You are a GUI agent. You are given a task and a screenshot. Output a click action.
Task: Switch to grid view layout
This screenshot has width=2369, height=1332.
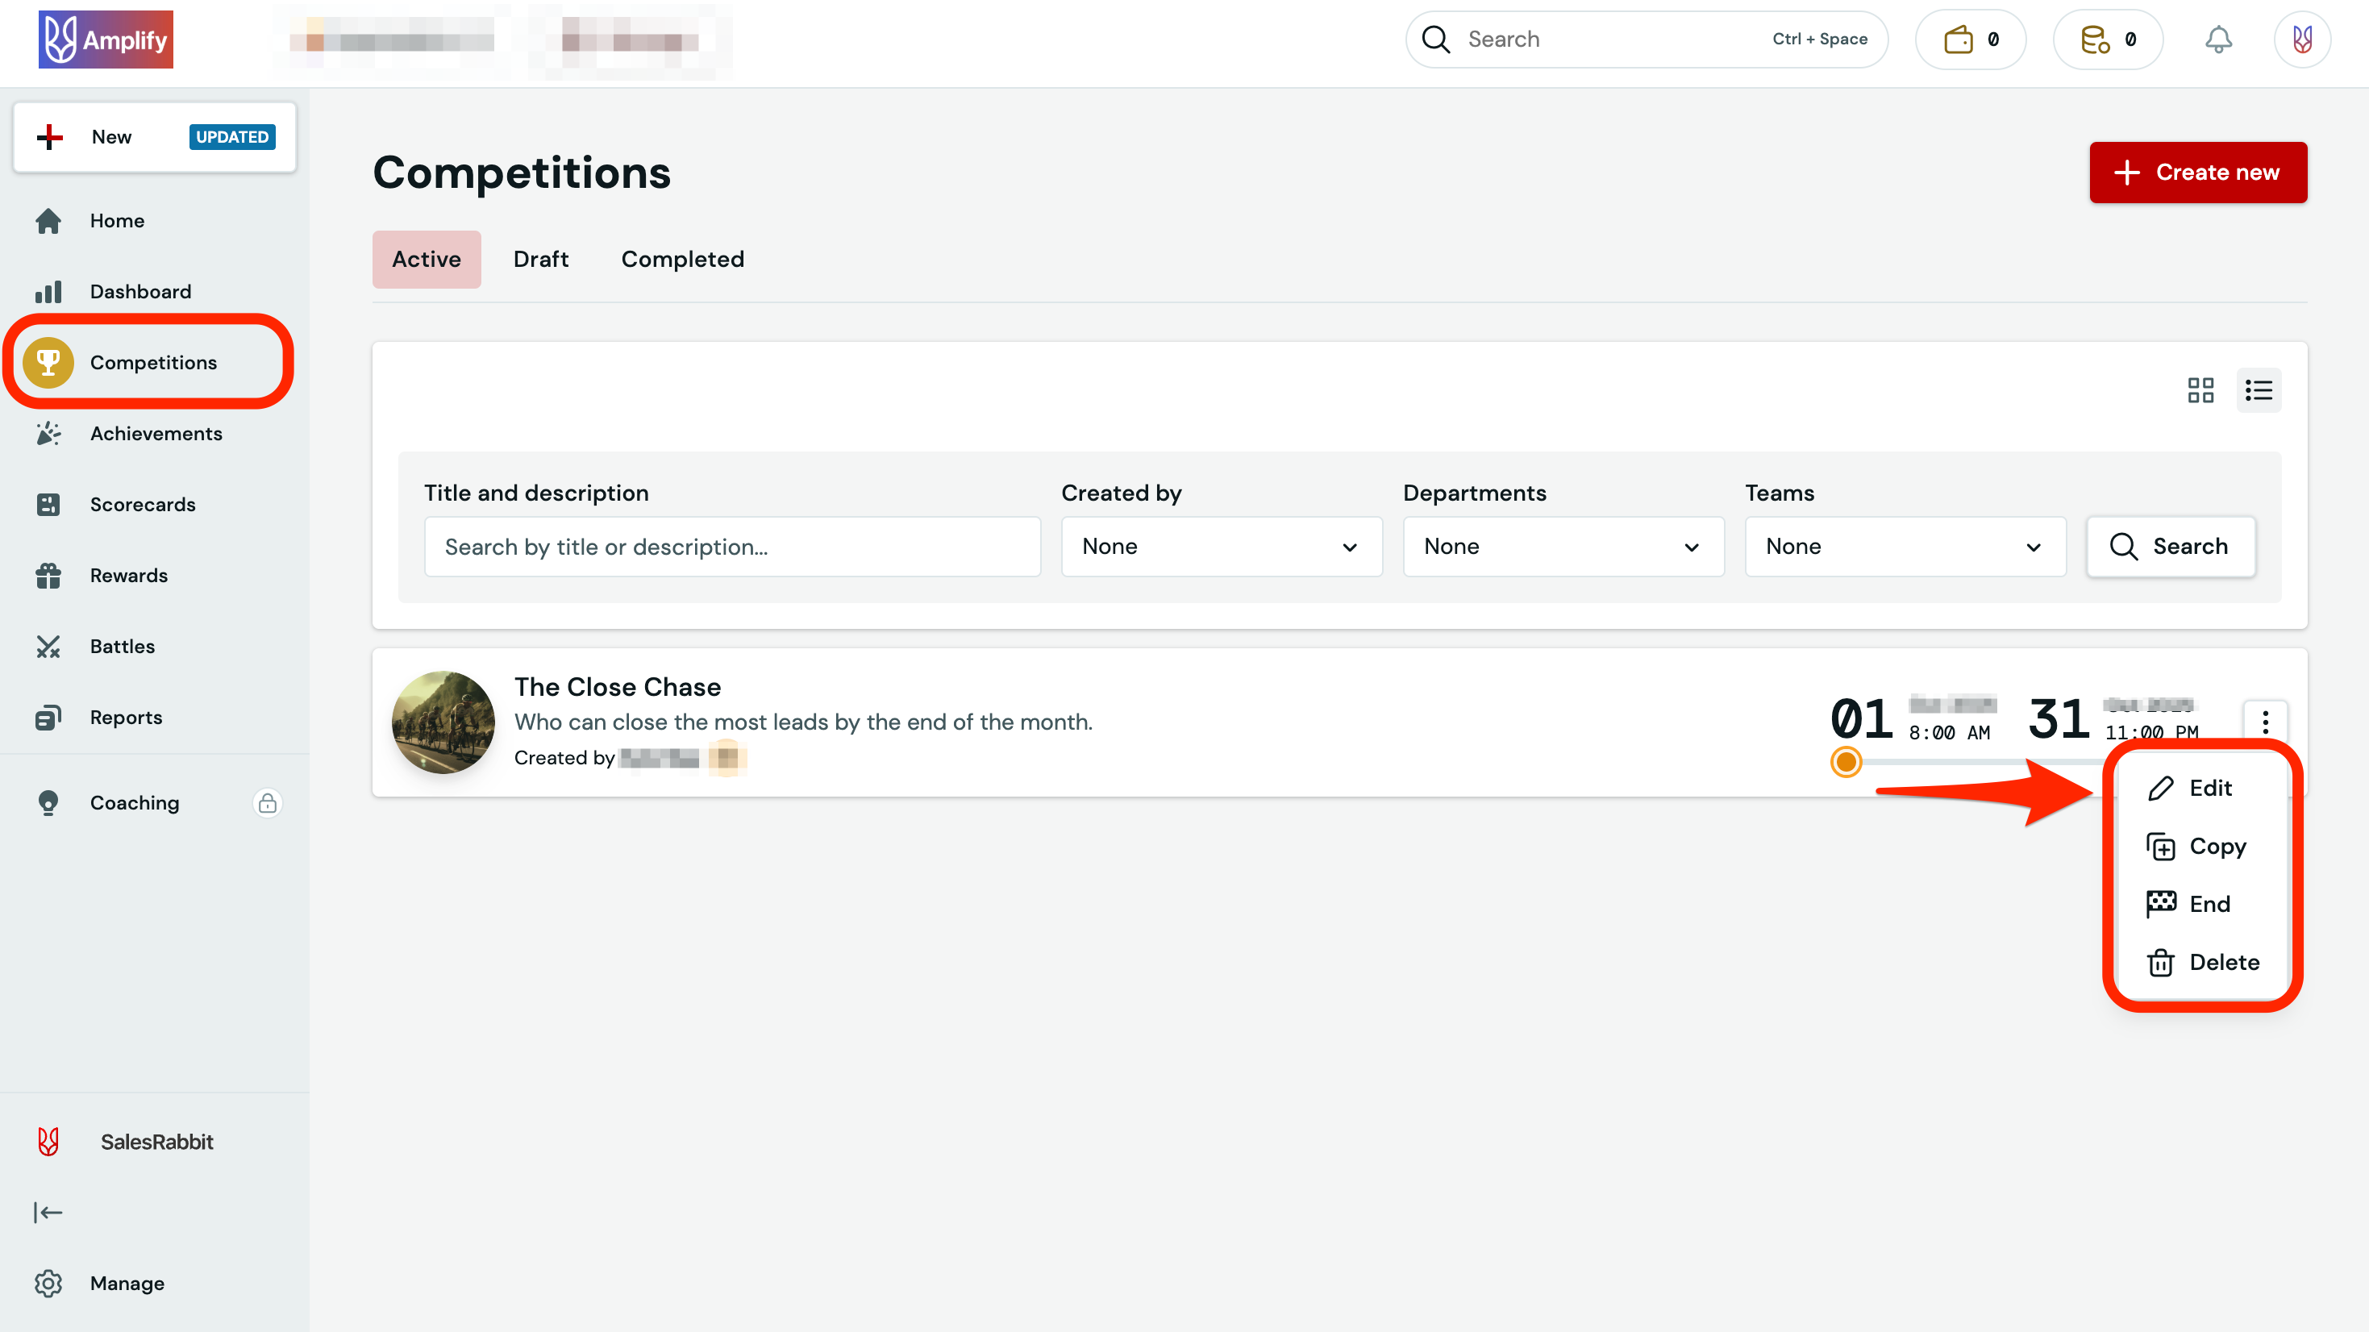click(x=2200, y=390)
